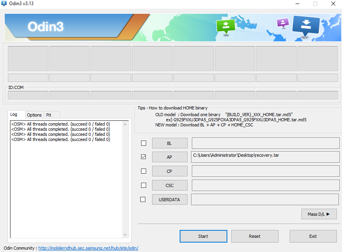This screenshot has width=342, height=252.
Task: Uncheck the AP checkbox
Action: coord(143,157)
